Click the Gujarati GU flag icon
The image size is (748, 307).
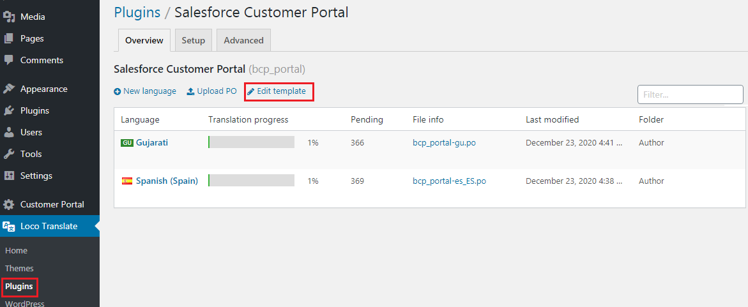pos(126,143)
